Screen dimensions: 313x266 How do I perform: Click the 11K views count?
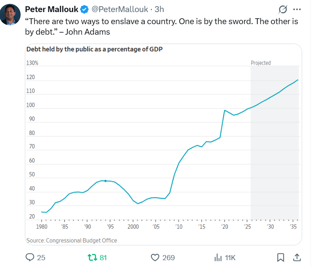click(x=231, y=258)
